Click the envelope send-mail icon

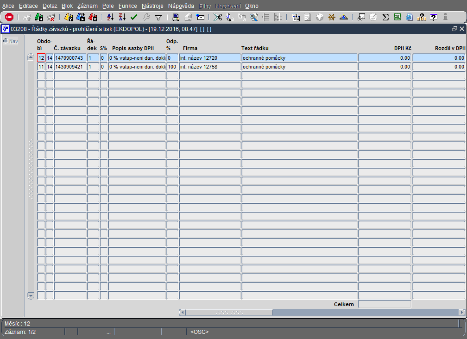coord(201,17)
